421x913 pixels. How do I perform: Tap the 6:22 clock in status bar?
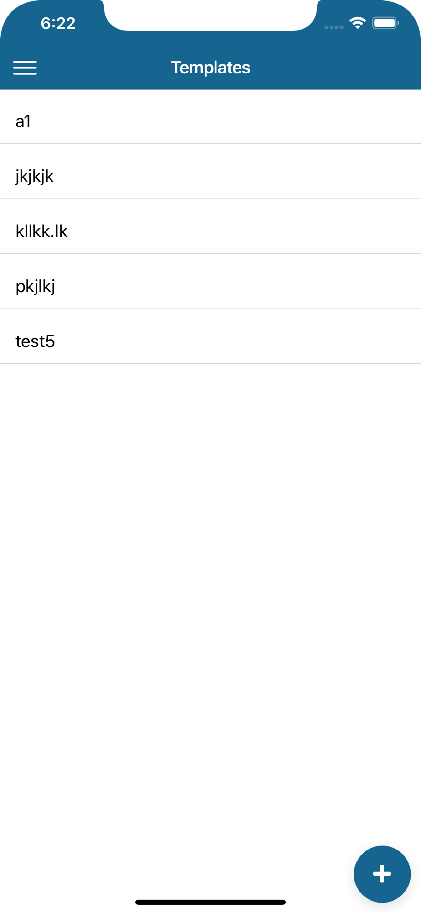click(x=58, y=23)
